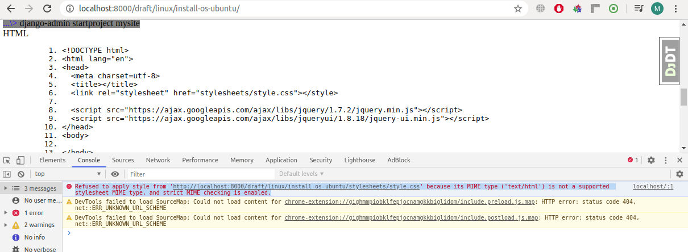Open Chrome's three-dot menu

click(x=676, y=9)
